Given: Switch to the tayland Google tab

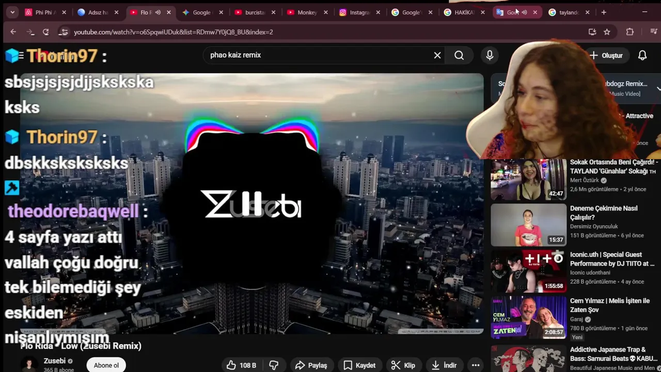Looking at the screenshot, I should pos(568,12).
